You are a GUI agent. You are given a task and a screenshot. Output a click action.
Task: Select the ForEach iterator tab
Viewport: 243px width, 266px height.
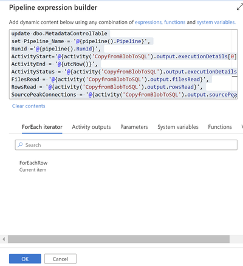pyautogui.click(x=42, y=127)
